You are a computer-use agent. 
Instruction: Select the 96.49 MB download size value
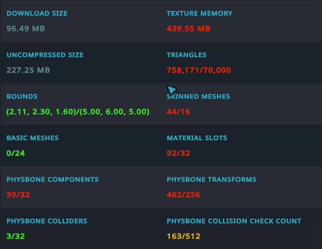coord(26,29)
